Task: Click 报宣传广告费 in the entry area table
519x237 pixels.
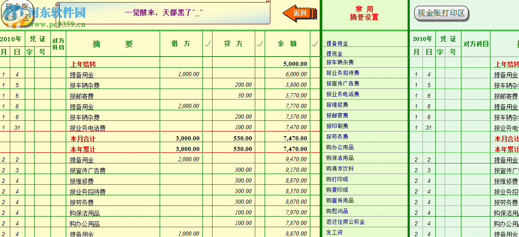Action: [87, 171]
